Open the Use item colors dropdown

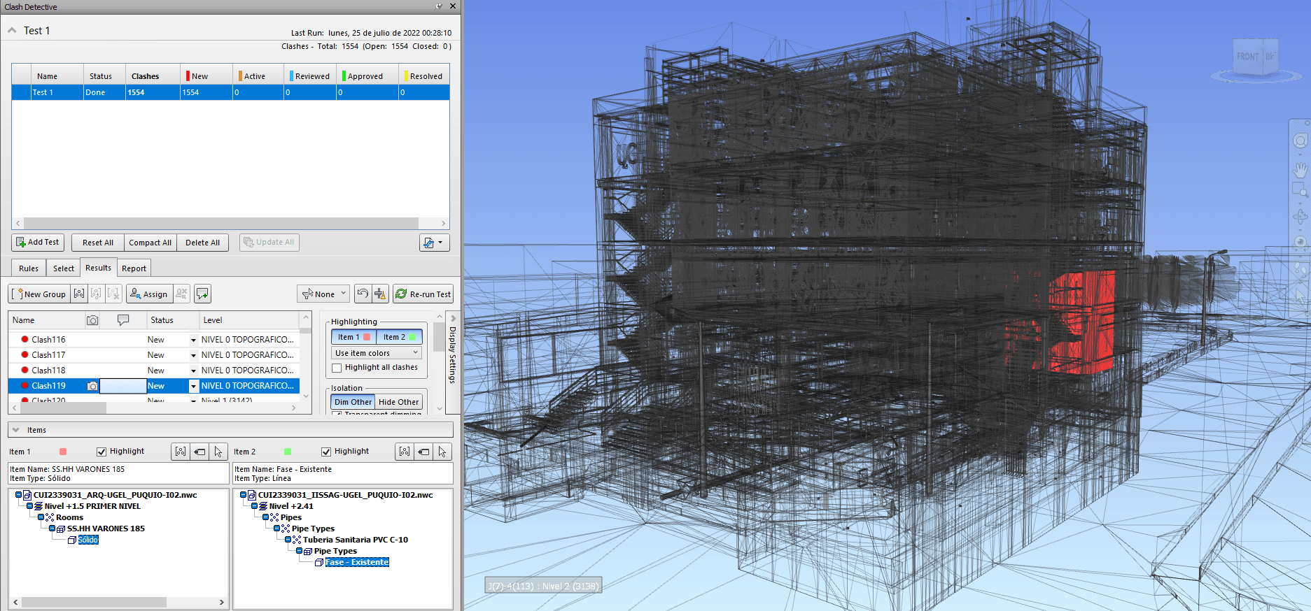(377, 353)
